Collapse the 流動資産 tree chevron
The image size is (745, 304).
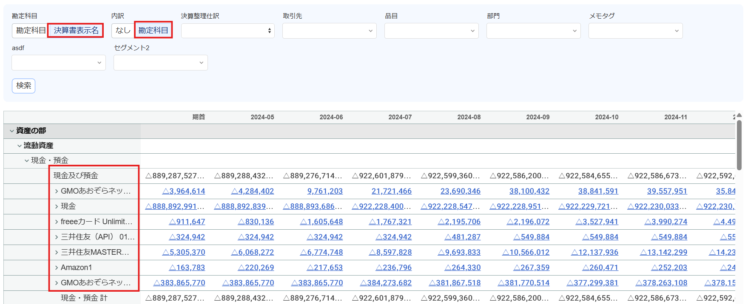19,146
